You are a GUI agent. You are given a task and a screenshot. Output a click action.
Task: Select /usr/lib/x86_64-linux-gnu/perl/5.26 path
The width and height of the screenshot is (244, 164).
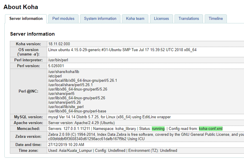77,98
